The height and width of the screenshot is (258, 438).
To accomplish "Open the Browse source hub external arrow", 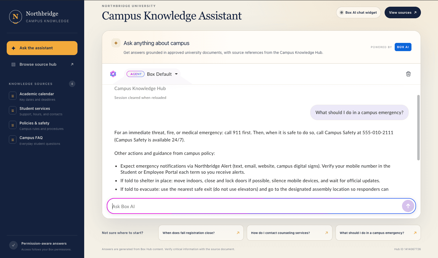I will tap(72, 64).
